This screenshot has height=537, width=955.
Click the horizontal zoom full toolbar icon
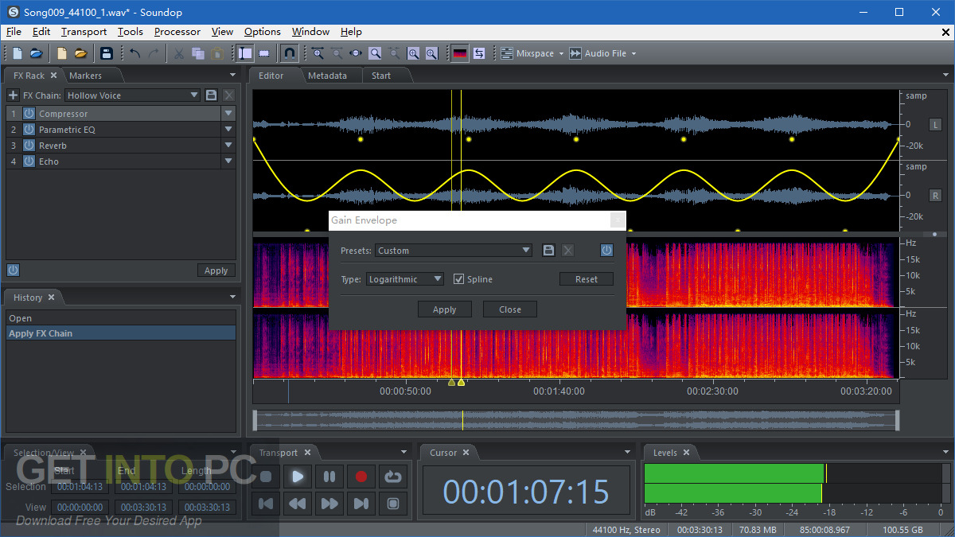356,53
